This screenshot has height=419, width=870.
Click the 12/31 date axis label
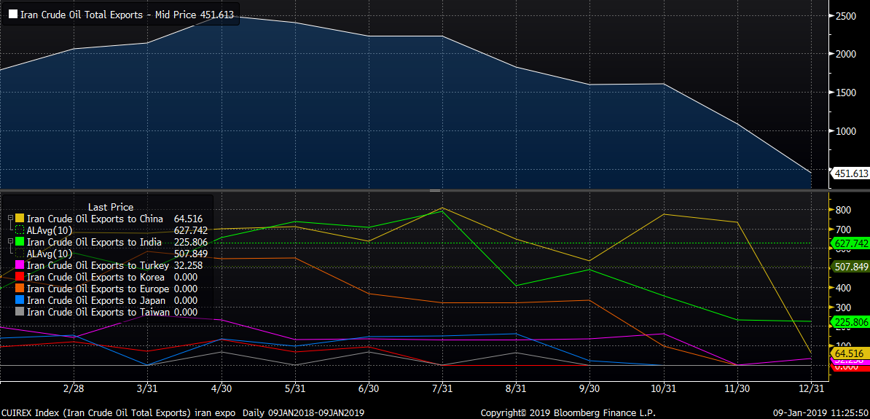811,388
